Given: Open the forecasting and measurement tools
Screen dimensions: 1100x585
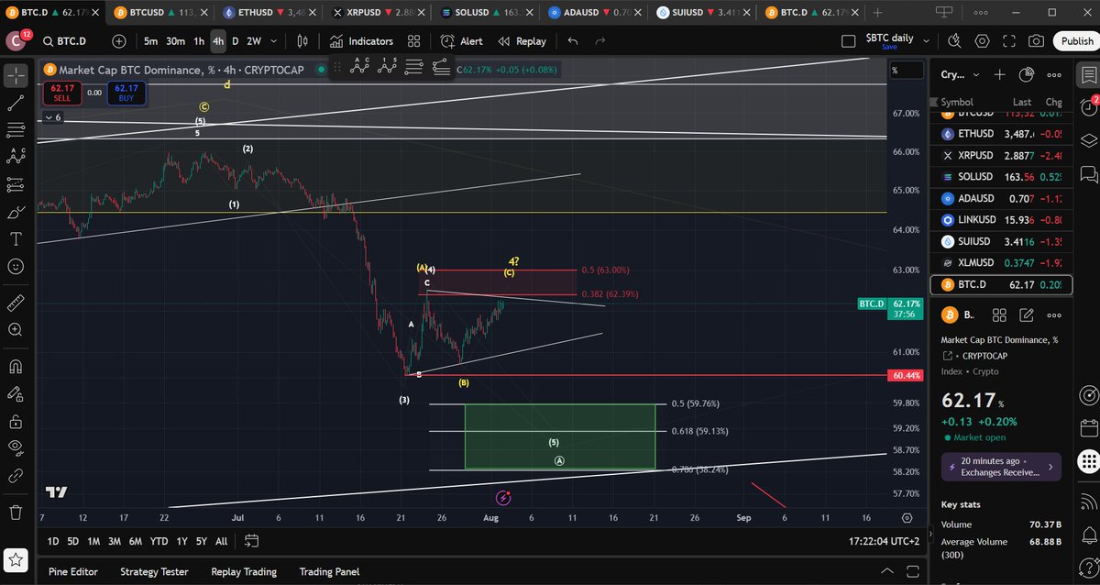Looking at the screenshot, I should coord(16,184).
